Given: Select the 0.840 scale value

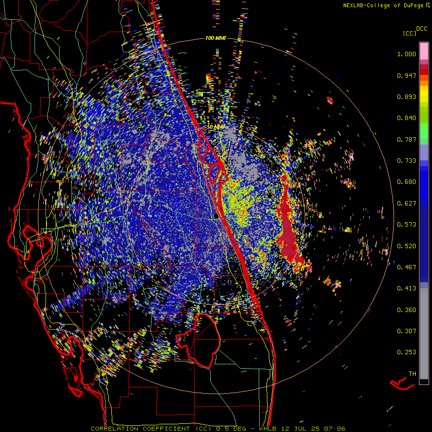Looking at the screenshot, I should coord(407,118).
